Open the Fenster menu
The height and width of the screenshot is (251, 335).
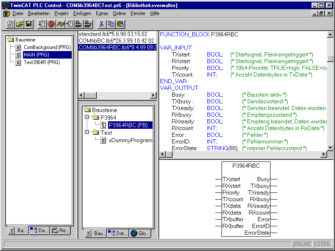(138, 13)
